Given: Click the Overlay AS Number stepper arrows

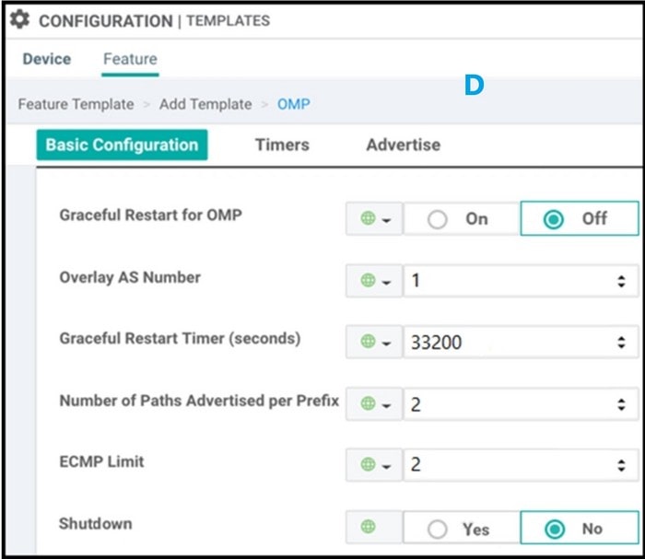Looking at the screenshot, I should pos(621,281).
